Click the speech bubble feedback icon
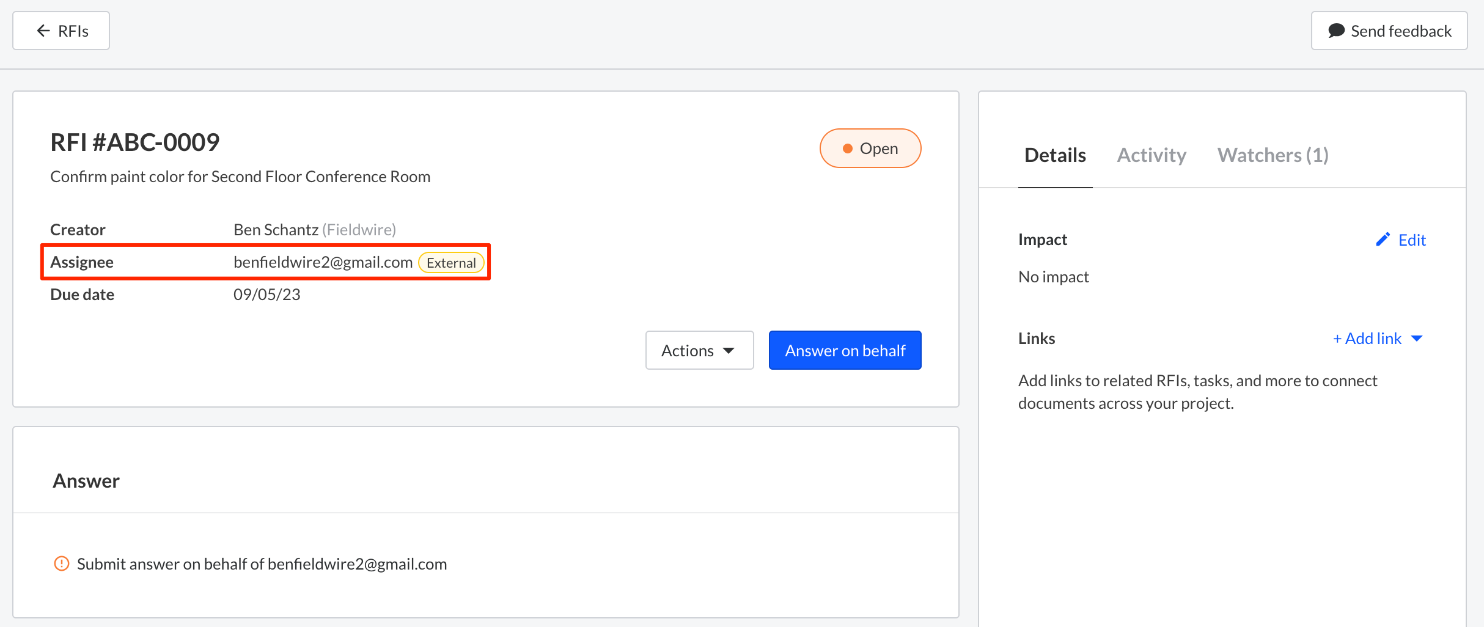1484x627 pixels. point(1336,31)
